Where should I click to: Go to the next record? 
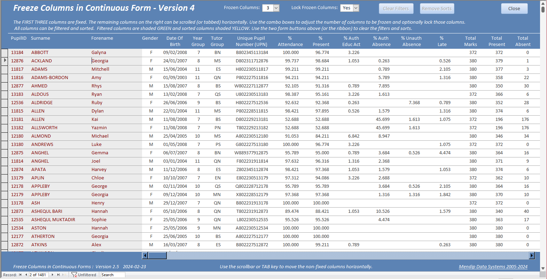(53, 275)
